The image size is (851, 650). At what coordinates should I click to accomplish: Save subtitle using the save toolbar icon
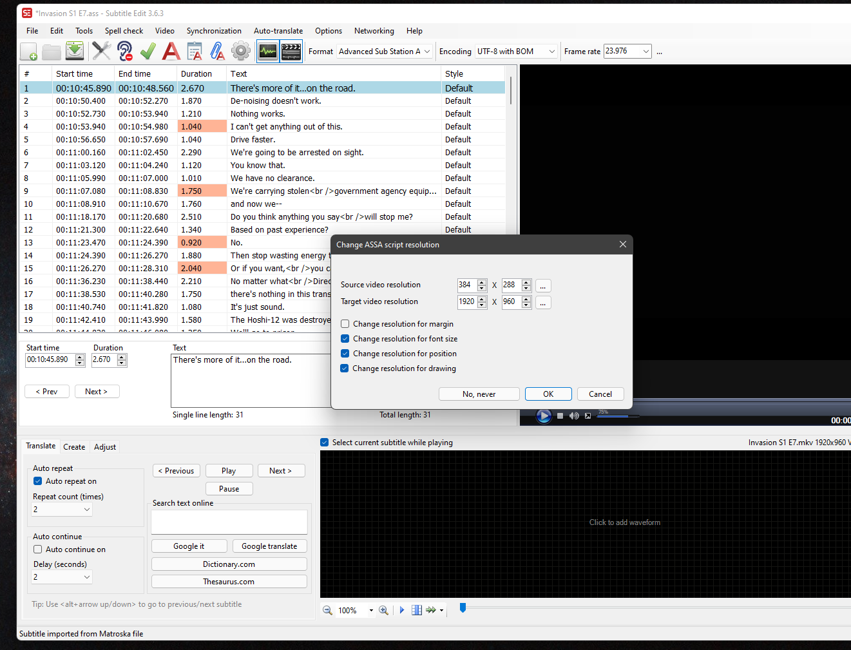point(74,51)
